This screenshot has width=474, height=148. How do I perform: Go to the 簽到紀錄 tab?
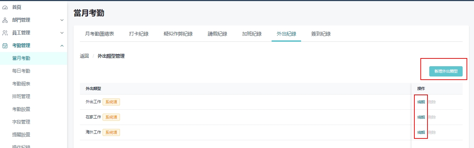[321, 34]
